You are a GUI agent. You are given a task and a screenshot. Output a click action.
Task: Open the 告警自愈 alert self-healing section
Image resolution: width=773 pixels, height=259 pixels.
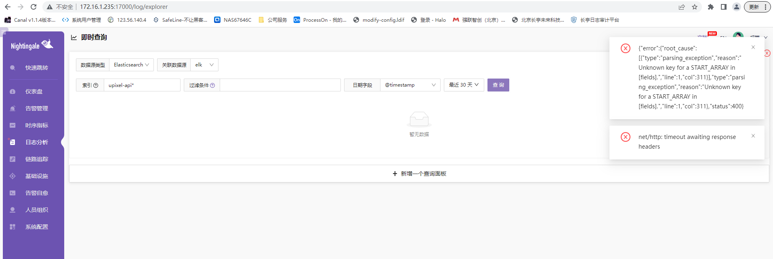pos(34,193)
